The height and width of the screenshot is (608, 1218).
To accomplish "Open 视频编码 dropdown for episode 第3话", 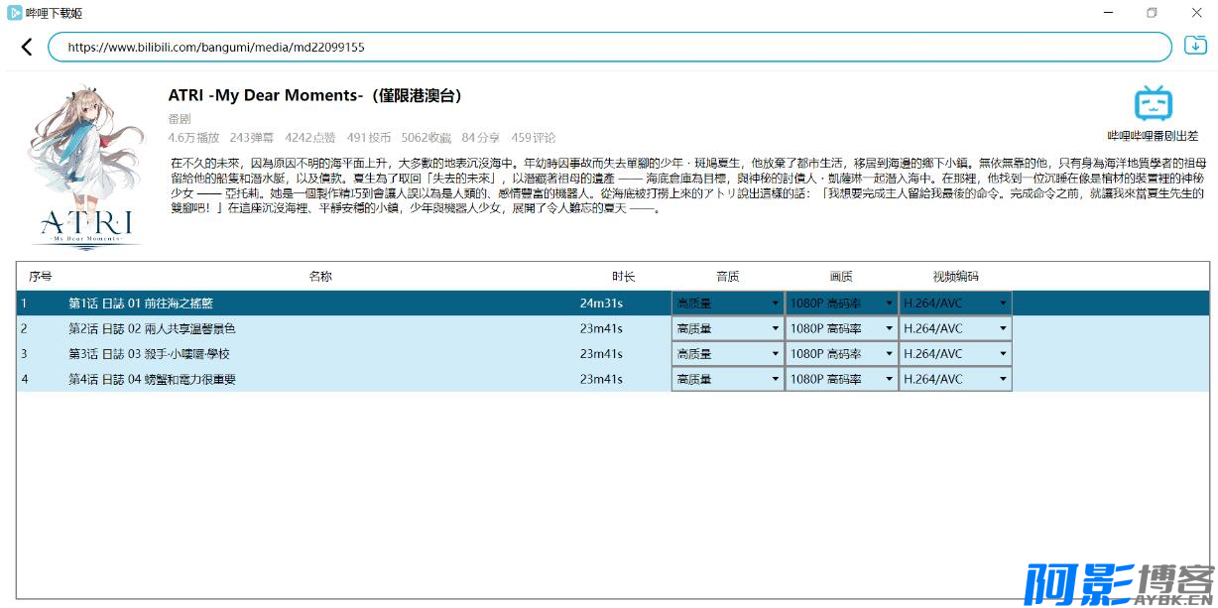I will coord(955,354).
